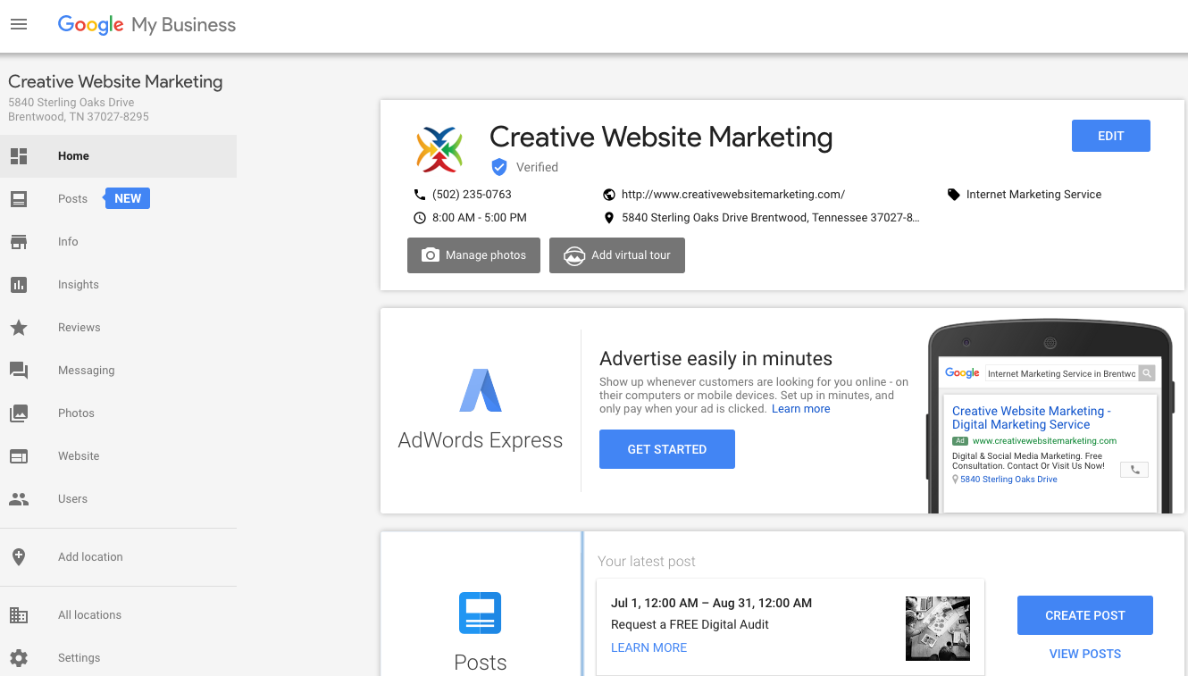This screenshot has width=1188, height=676.
Task: Click the Manage photos button
Action: point(473,255)
